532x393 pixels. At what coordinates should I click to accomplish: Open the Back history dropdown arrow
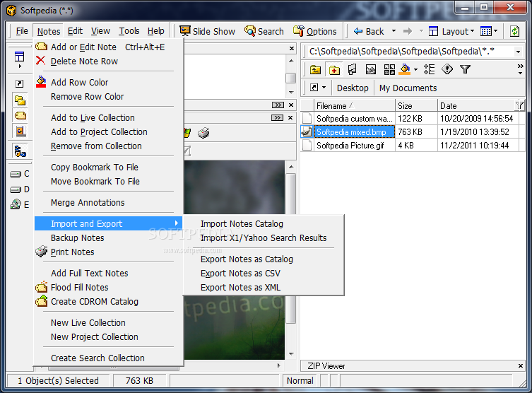394,31
